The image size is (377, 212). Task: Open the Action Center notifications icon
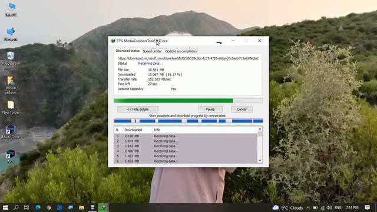click(x=367, y=207)
